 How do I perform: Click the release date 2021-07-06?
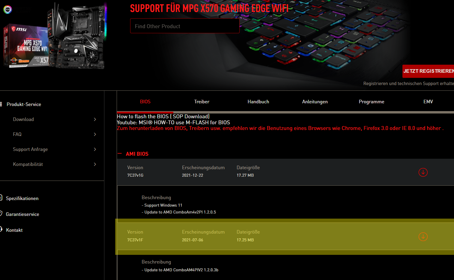point(193,240)
